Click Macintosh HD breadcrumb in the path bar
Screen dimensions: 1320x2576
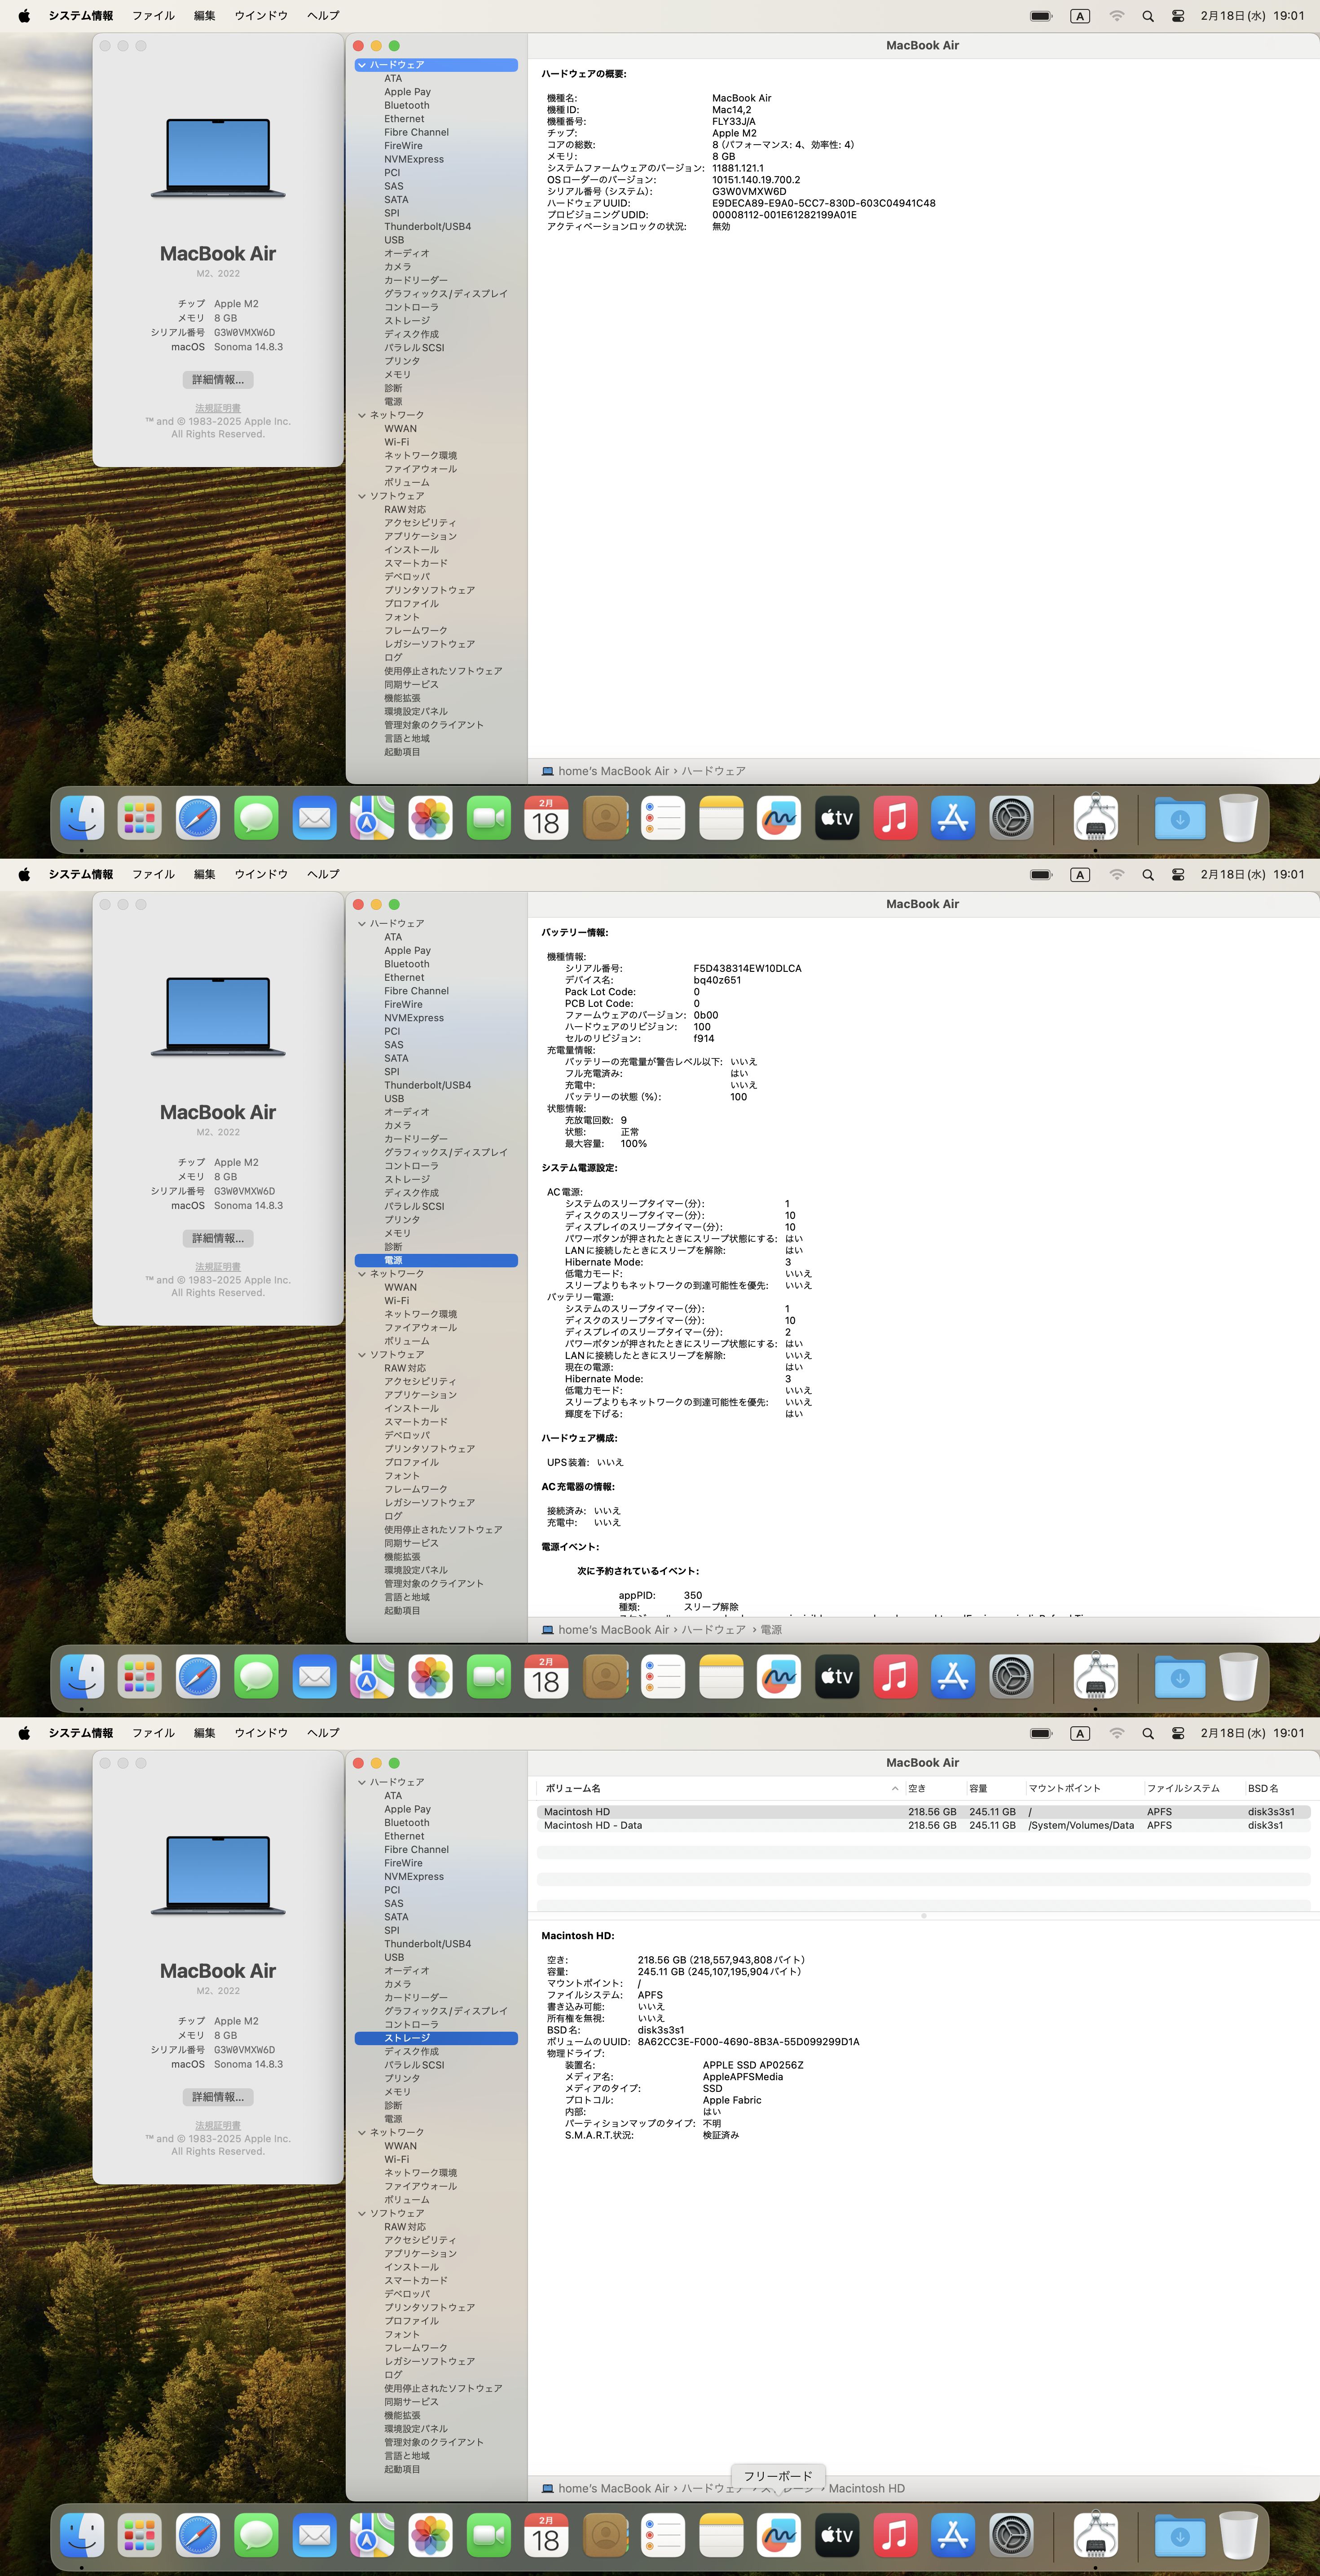point(866,2488)
